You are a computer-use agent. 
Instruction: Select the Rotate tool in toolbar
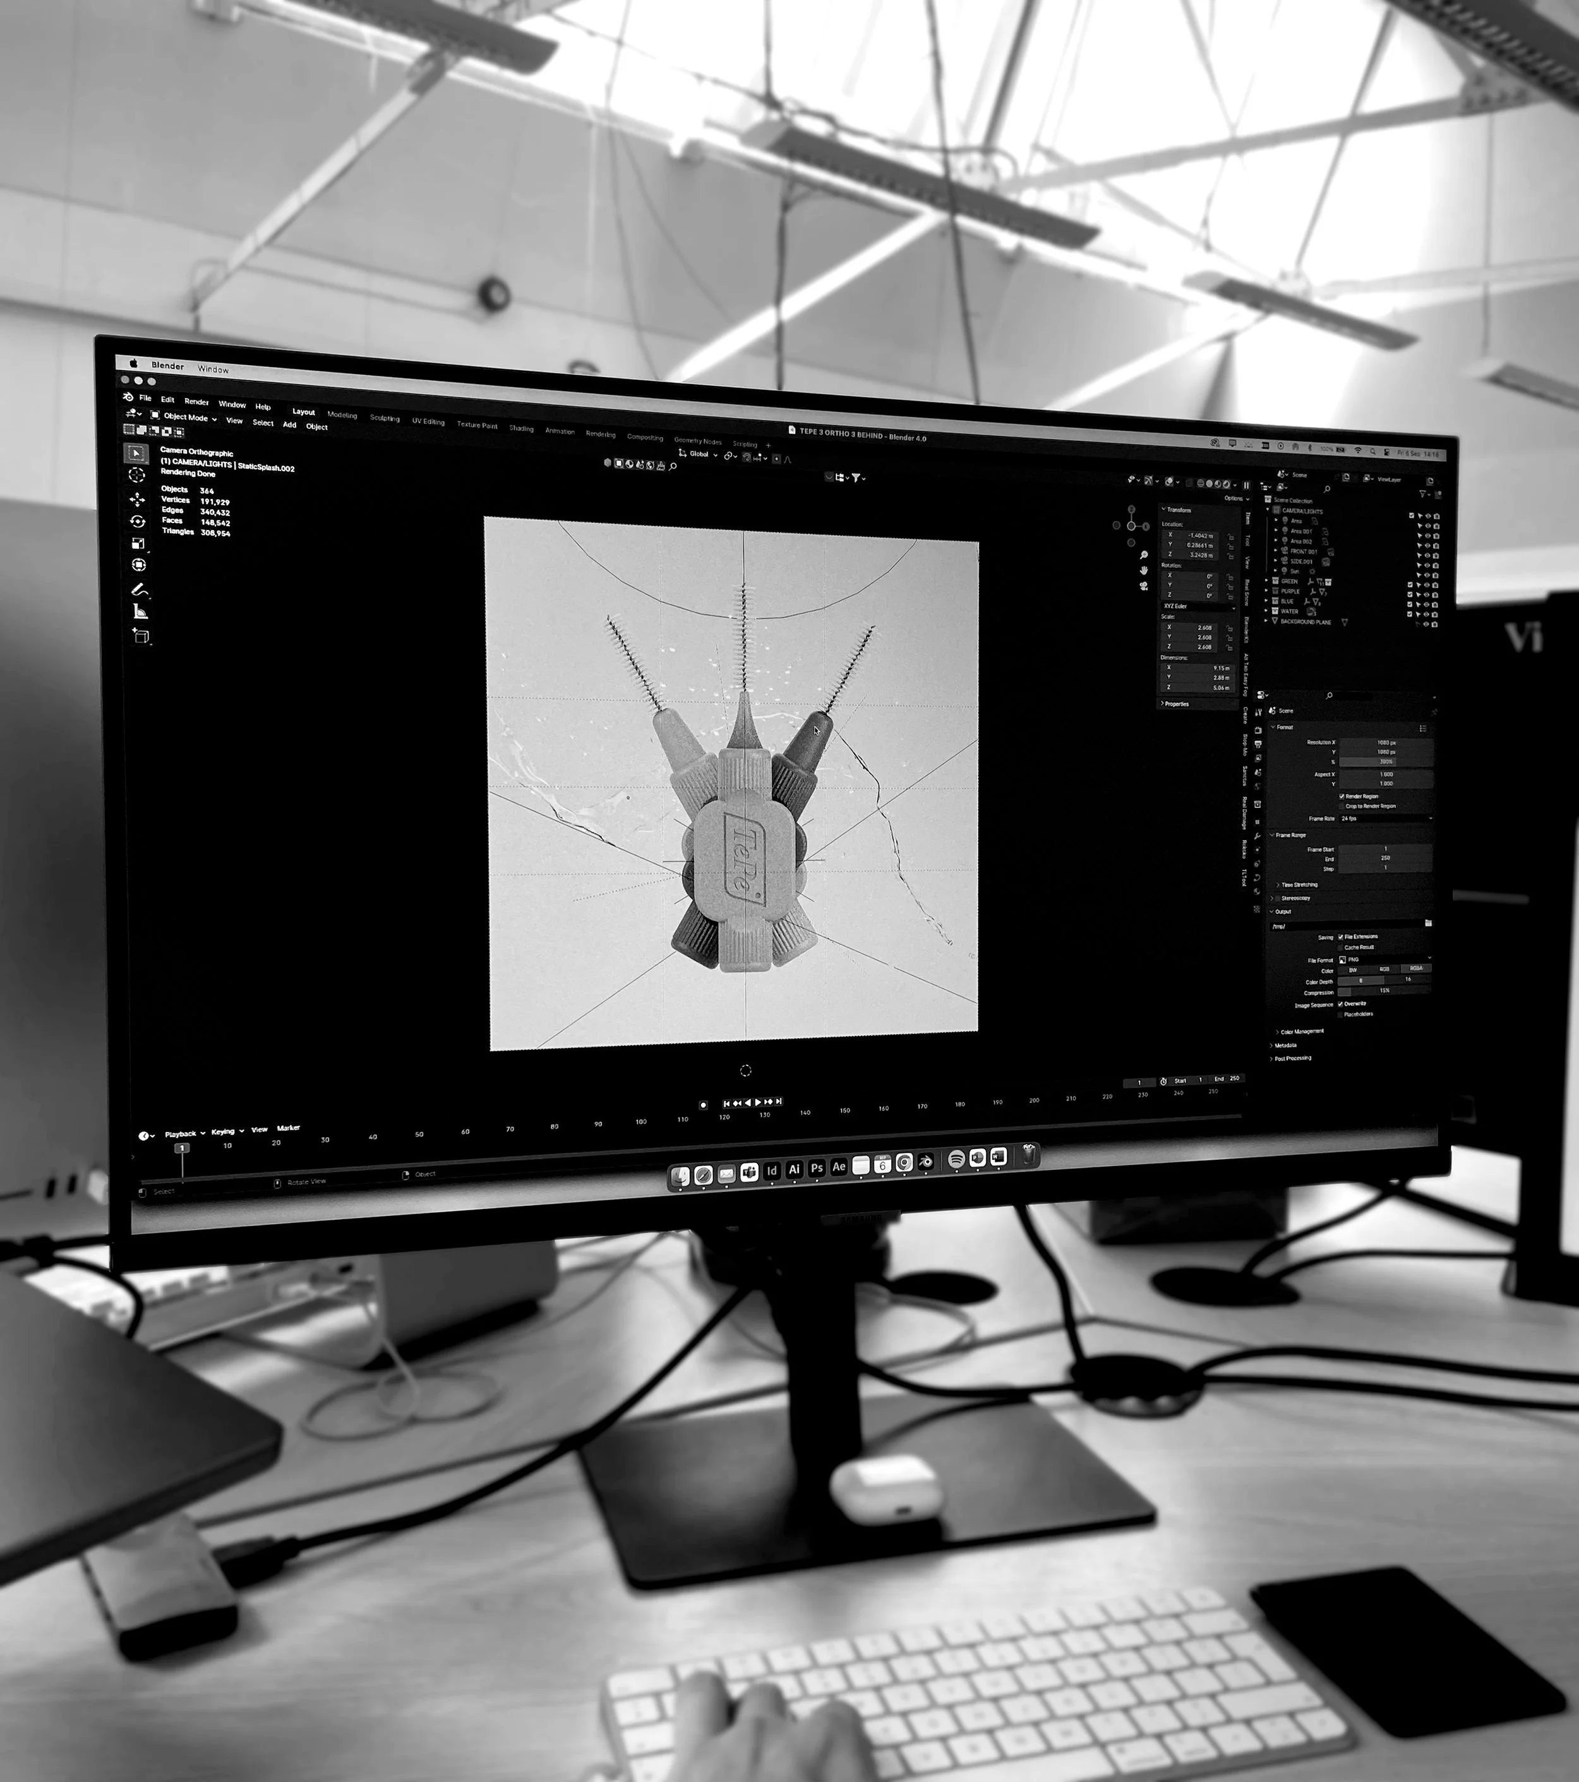tap(138, 521)
